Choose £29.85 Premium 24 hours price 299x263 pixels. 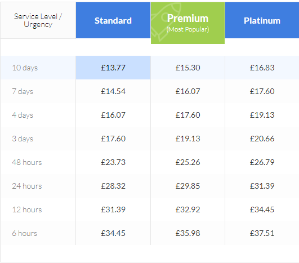188,186
